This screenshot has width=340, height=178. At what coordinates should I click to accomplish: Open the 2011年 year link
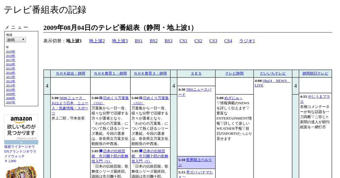tap(10, 86)
